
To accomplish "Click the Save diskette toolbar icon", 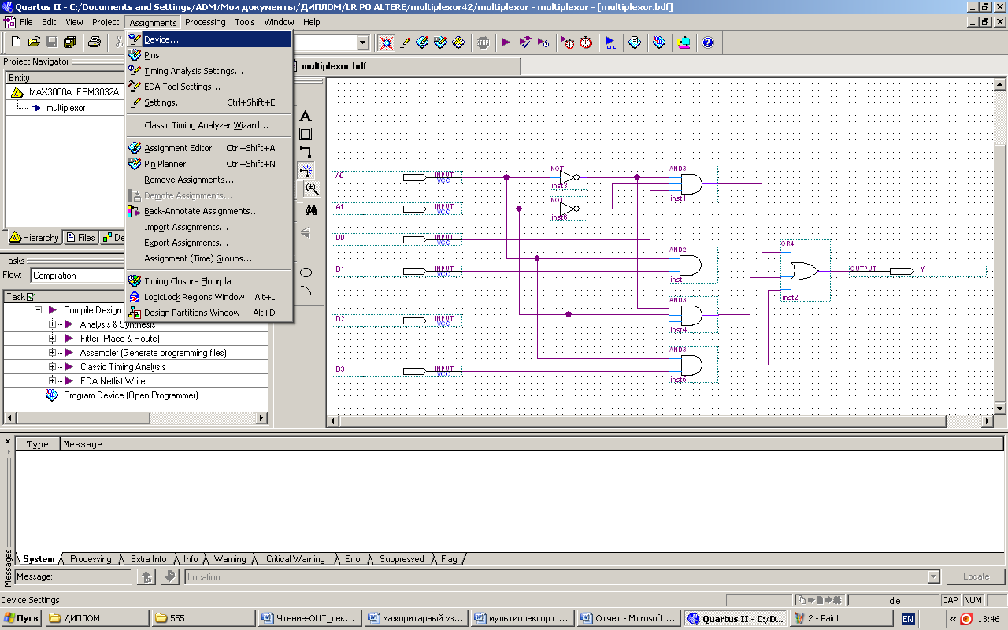I will click(x=52, y=43).
